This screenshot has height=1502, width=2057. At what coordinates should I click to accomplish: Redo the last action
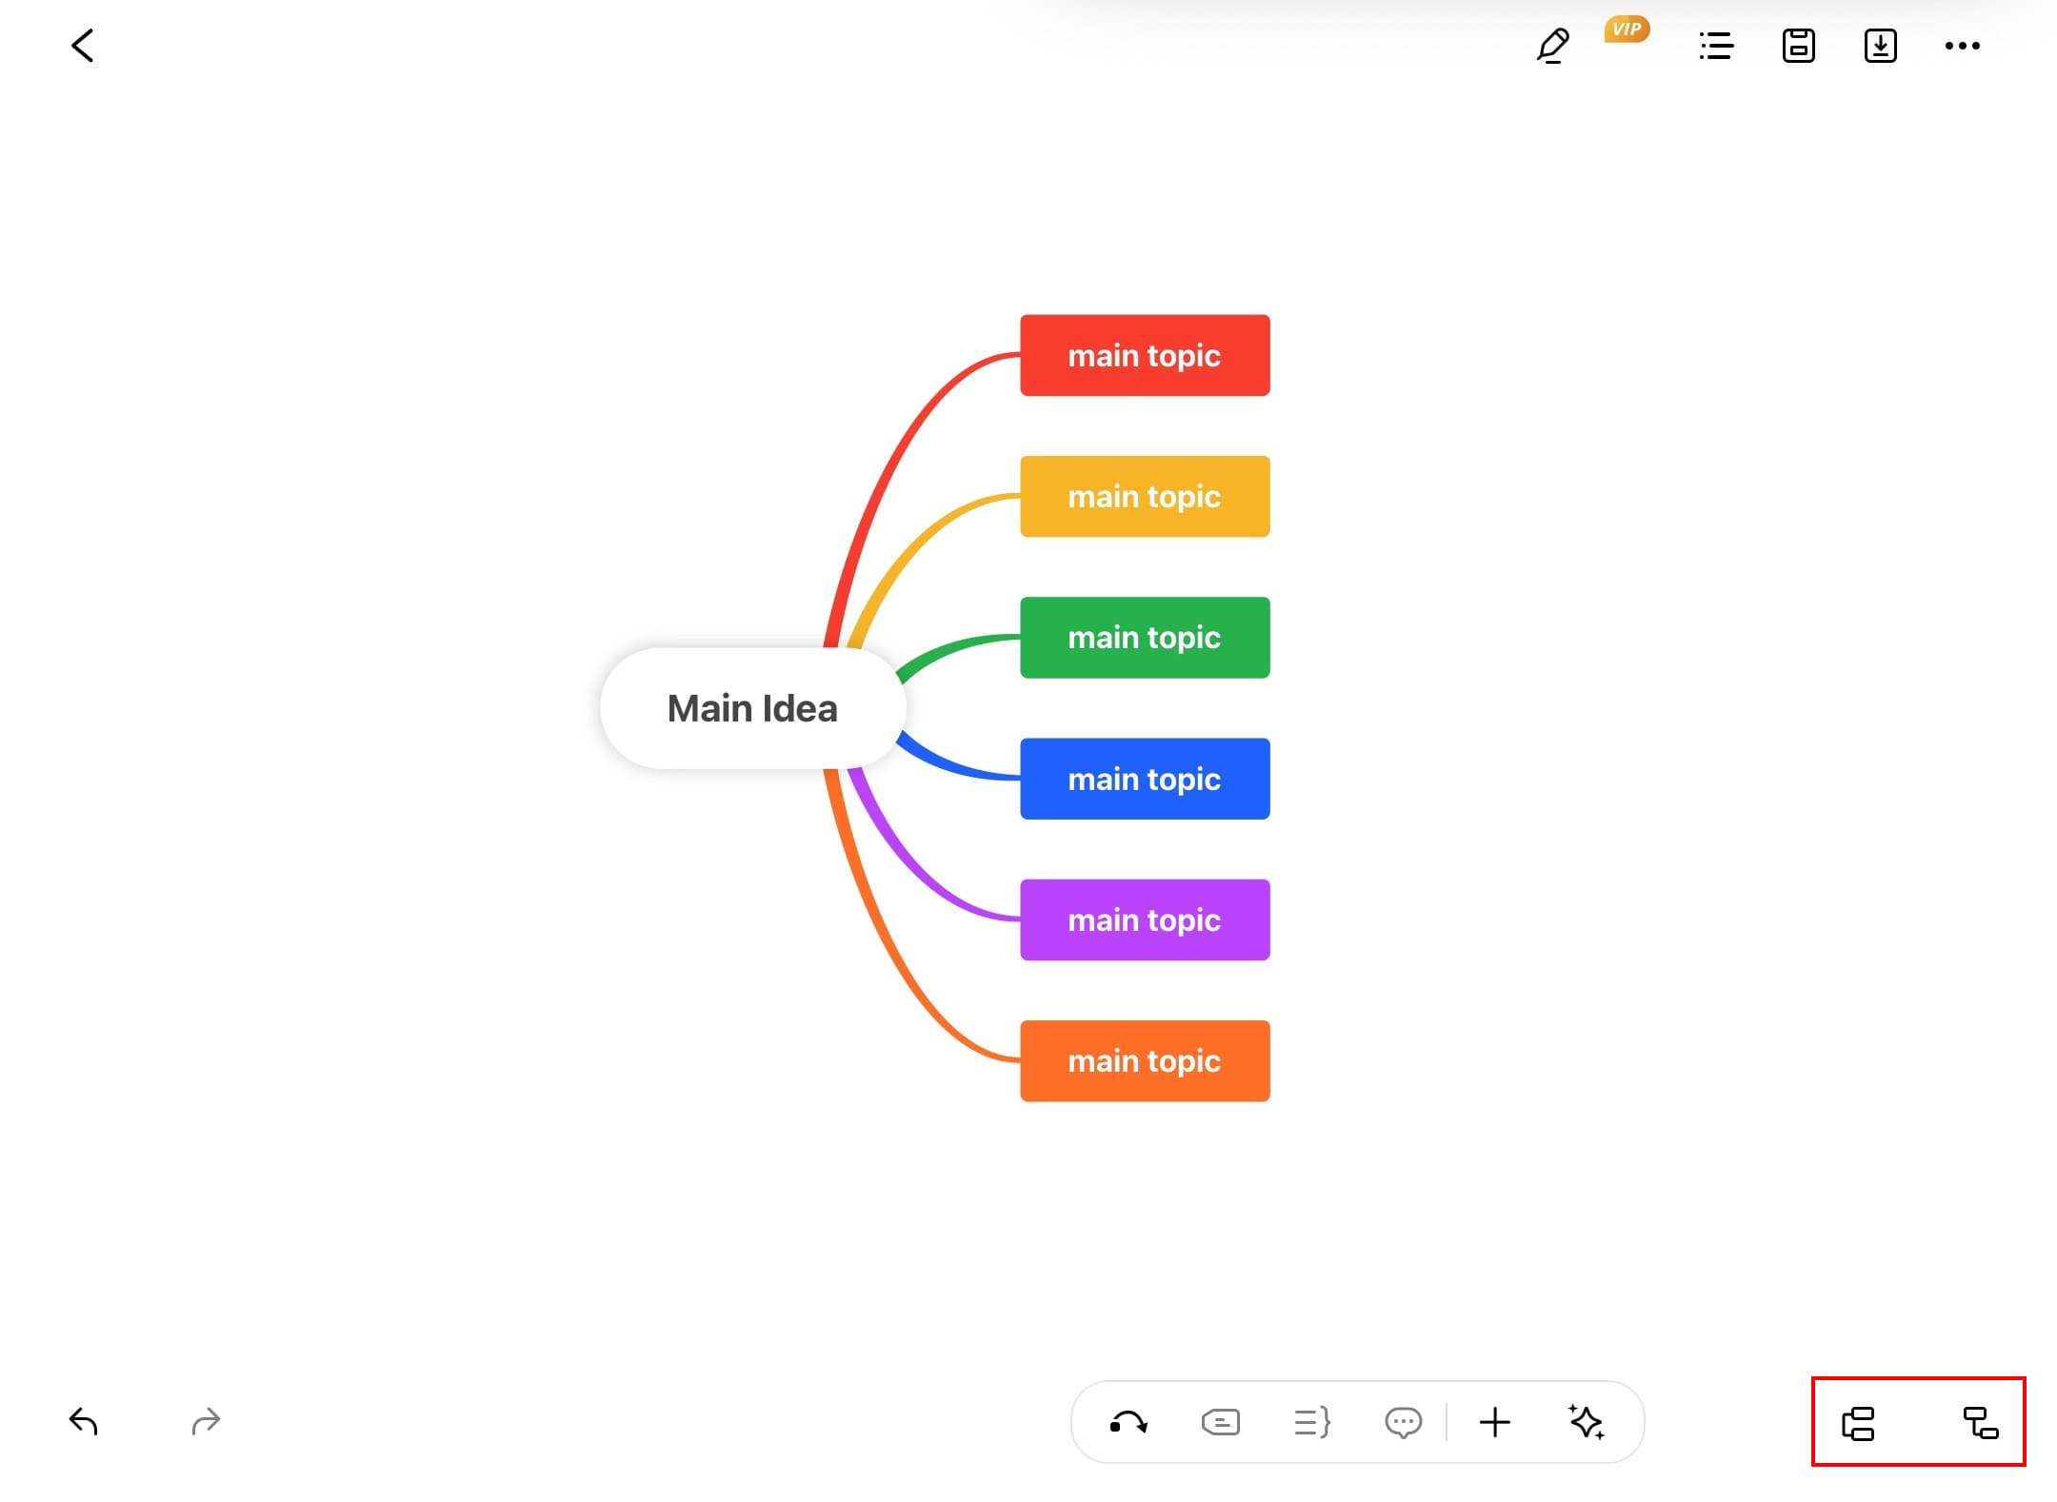[x=206, y=1421]
